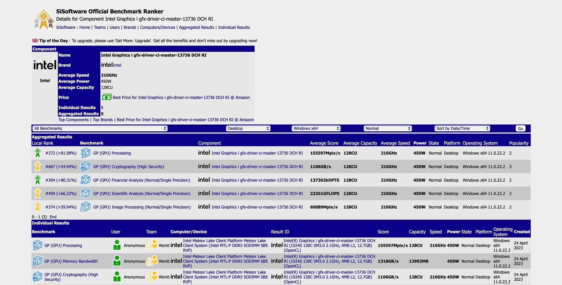This screenshot has width=562, height=285.
Task: Open GP (GPU) Memory Bandwidth benchmark link
Action: tap(71, 261)
